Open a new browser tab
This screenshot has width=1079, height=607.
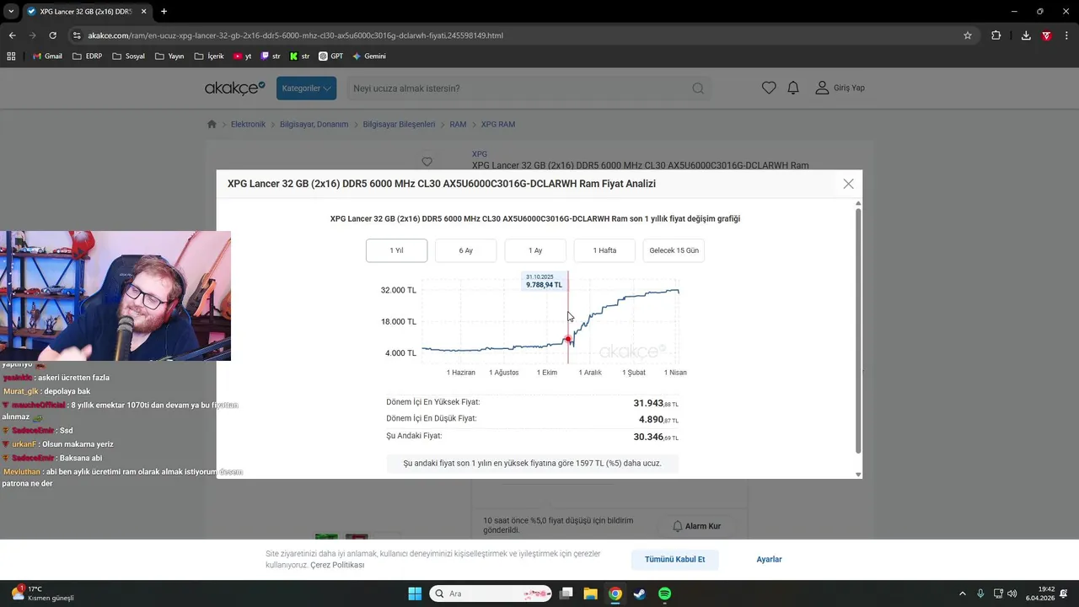164,12
